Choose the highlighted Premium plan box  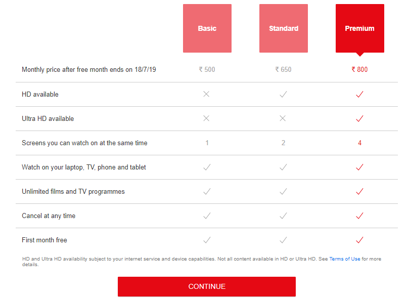(x=359, y=28)
